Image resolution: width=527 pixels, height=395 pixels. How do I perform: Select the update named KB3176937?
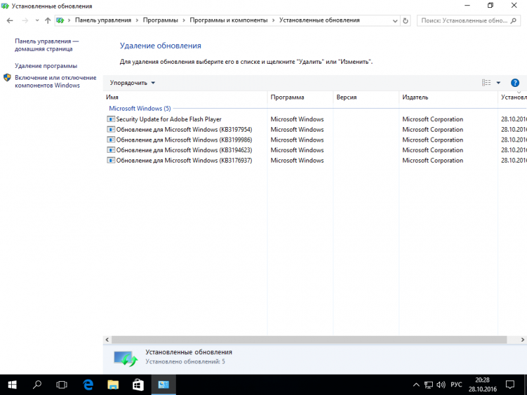(x=184, y=161)
